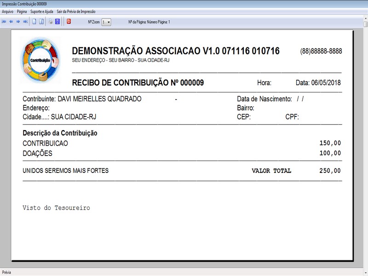Select two-page view icon

coord(41,22)
